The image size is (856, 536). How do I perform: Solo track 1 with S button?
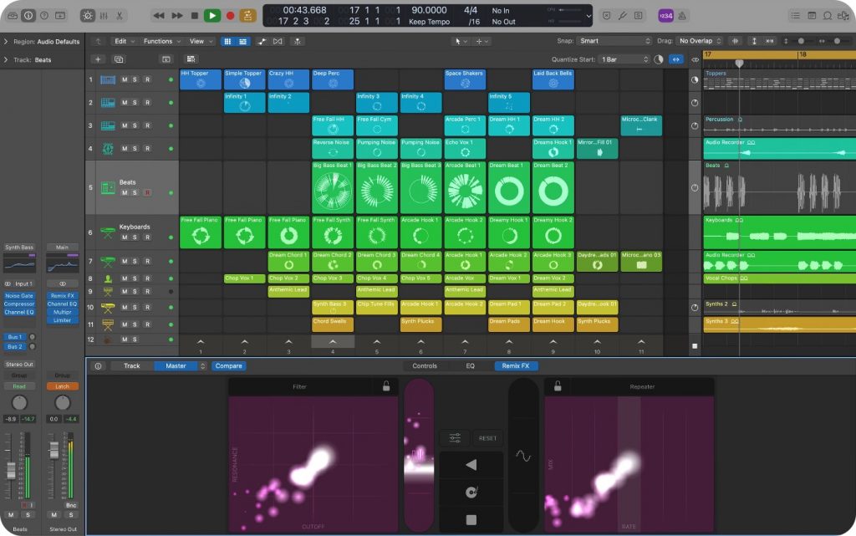135,79
